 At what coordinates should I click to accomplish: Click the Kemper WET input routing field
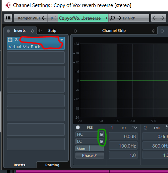[x=31, y=18]
